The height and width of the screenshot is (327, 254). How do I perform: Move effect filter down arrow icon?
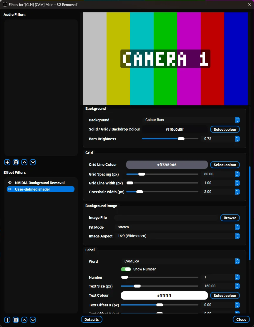[x=33, y=320]
